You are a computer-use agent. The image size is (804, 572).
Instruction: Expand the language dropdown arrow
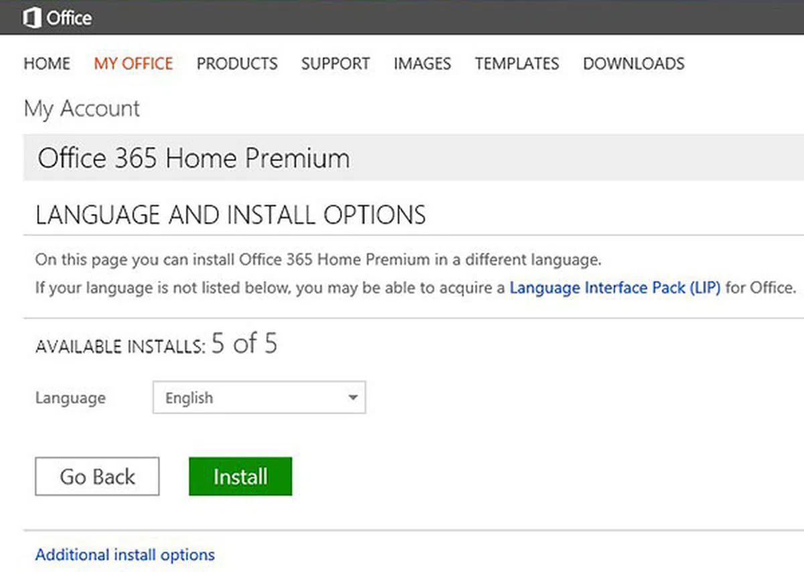(x=352, y=398)
